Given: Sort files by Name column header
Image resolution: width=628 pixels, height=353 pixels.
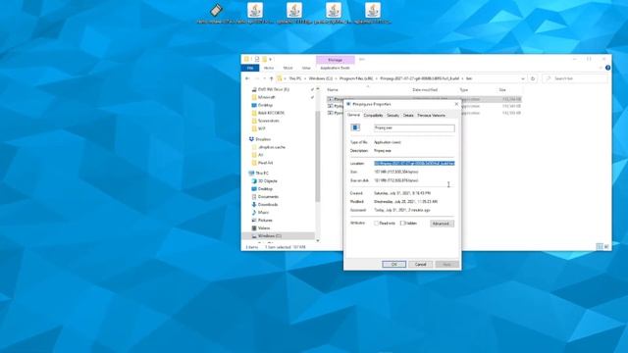Looking at the screenshot, I should tap(333, 90).
